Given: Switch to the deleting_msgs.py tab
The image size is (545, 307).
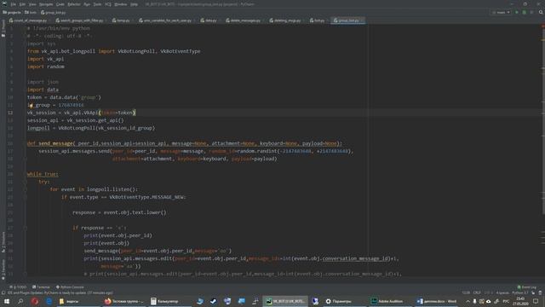Looking at the screenshot, I should (x=286, y=20).
